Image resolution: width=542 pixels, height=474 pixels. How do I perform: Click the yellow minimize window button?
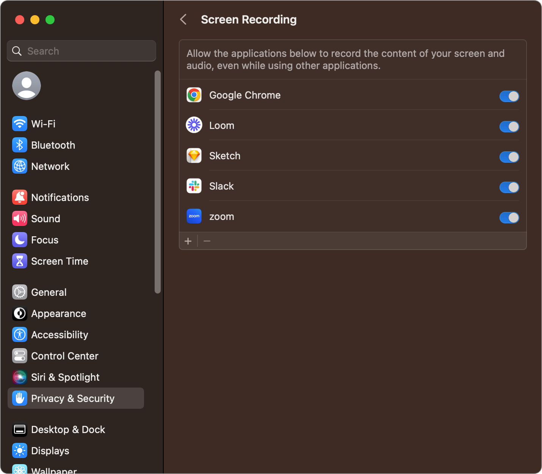coord(35,20)
